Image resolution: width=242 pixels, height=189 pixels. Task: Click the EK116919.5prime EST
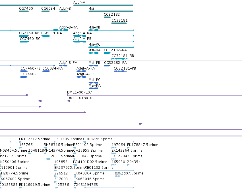coord(20,188)
